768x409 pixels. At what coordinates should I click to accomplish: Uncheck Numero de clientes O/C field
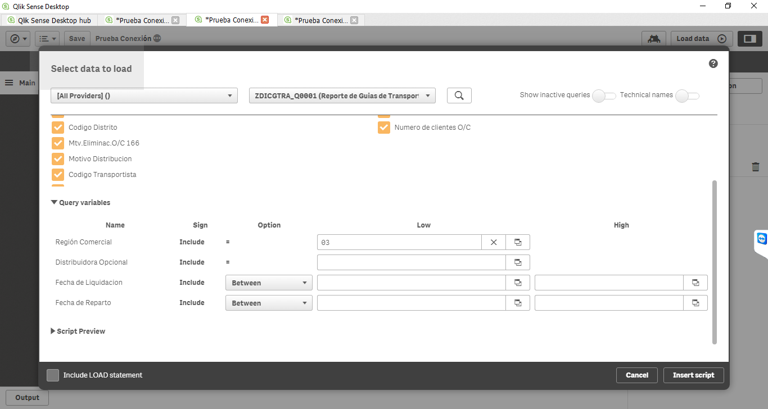tap(384, 128)
